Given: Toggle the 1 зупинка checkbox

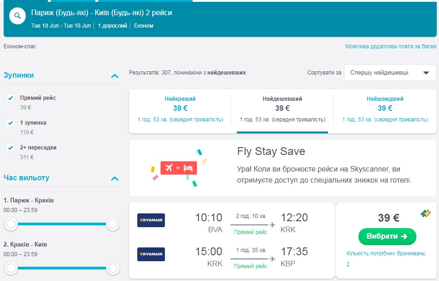Looking at the screenshot, I should [11, 123].
